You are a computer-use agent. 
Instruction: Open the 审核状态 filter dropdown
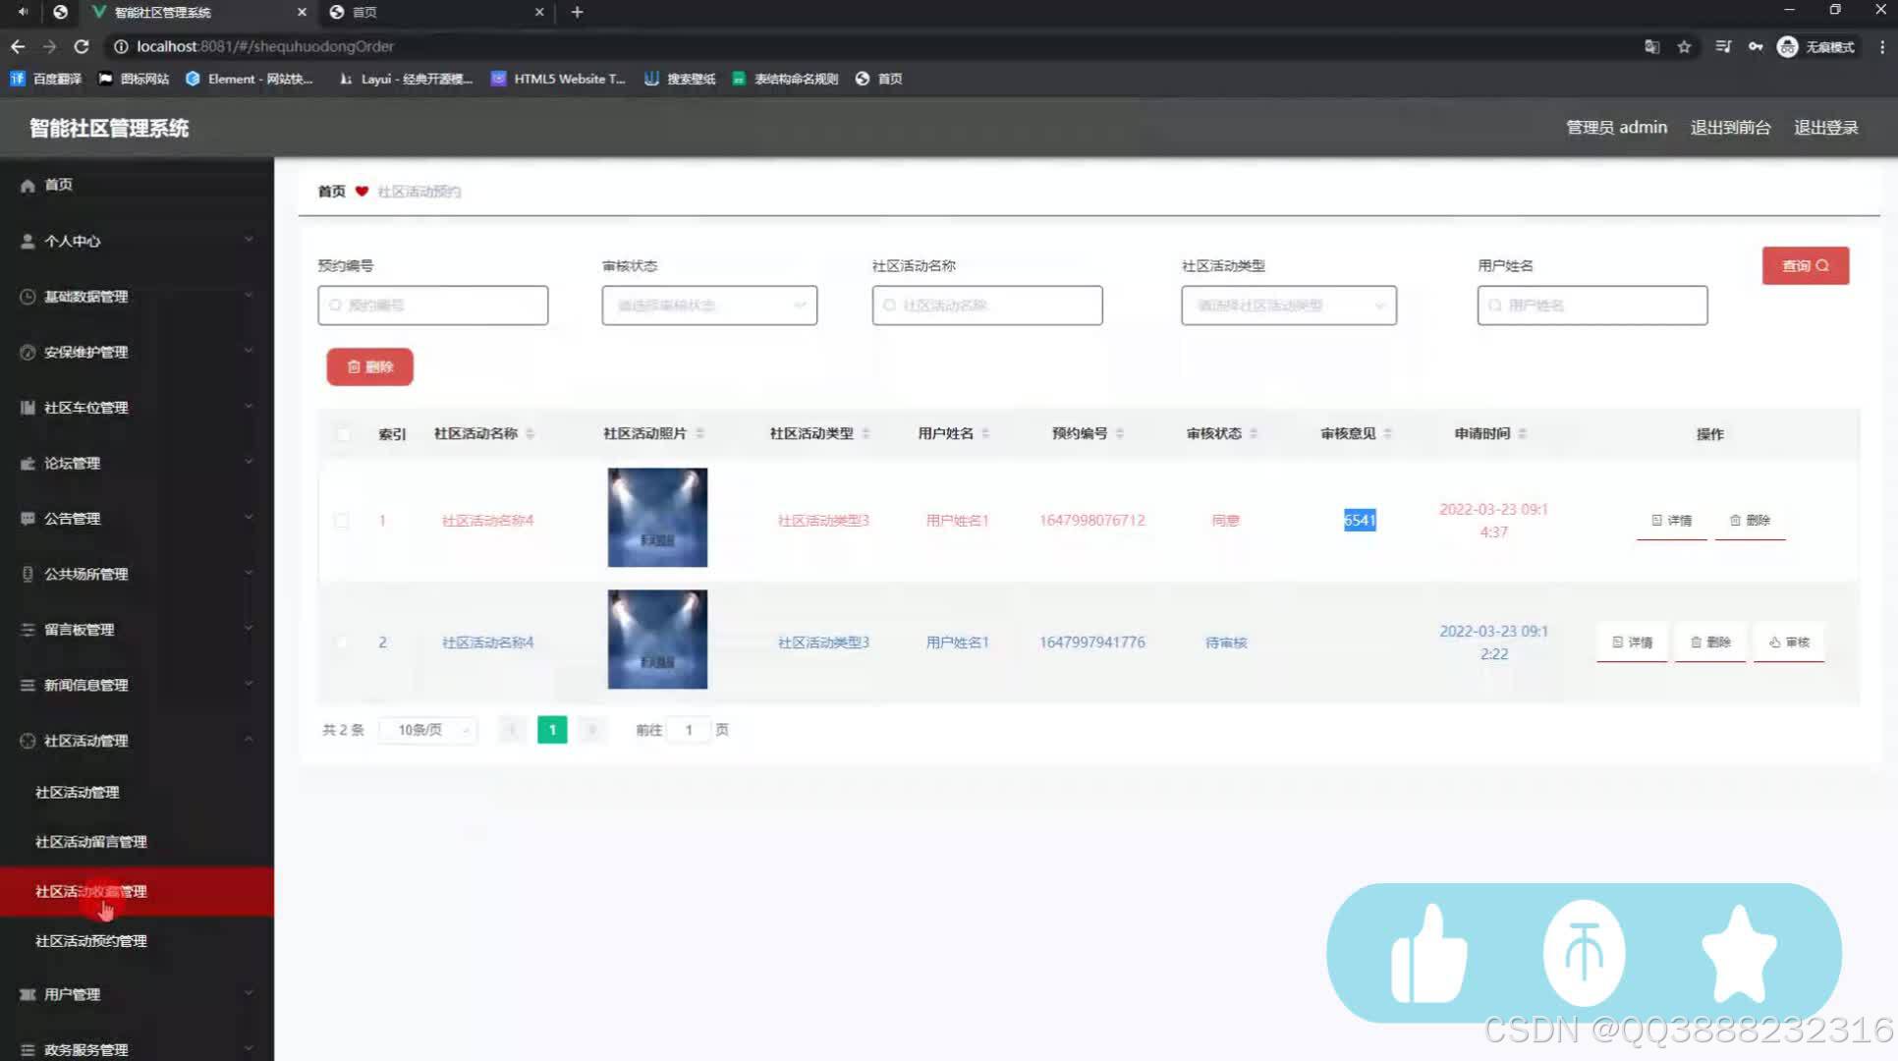709,305
